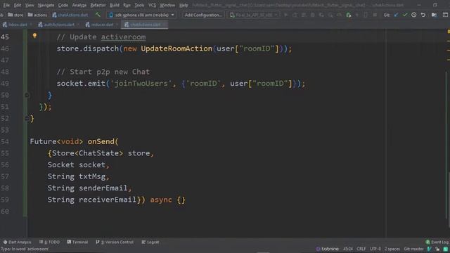Switch to the reducer.dart editor tab

click(102, 25)
